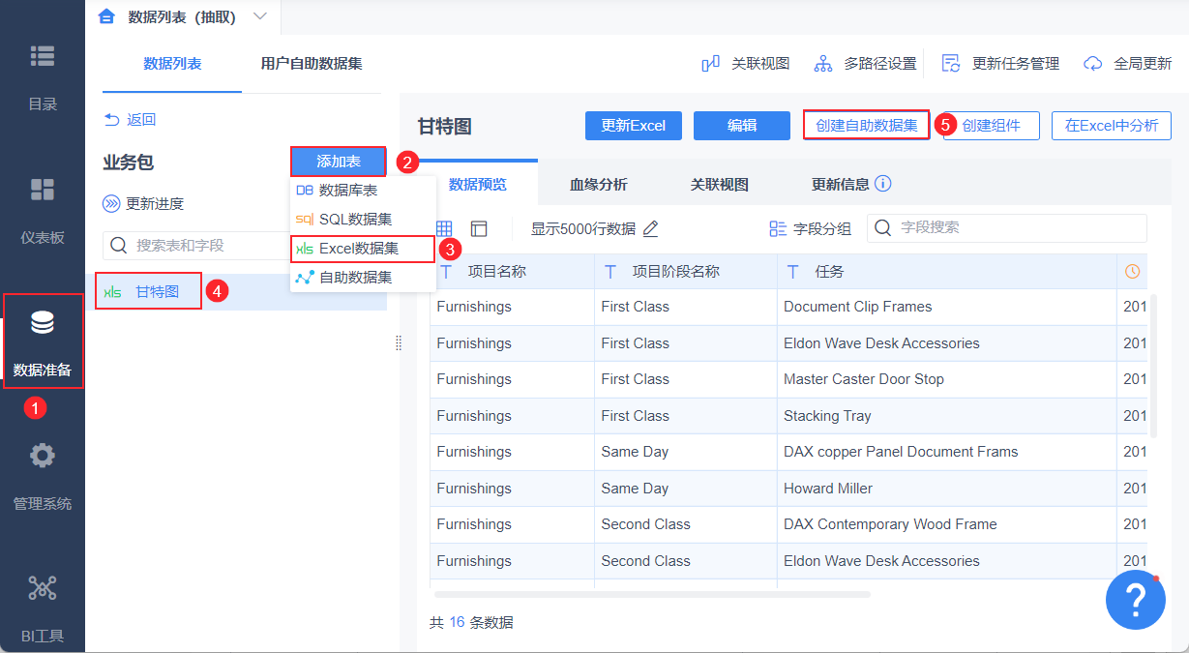Screen dimensions: 1189x653
Task: Click the 项目名称 column header
Action: [x=513, y=272]
